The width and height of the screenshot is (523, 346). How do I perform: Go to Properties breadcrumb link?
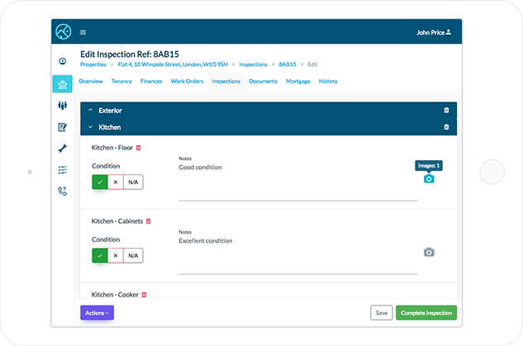coord(93,64)
